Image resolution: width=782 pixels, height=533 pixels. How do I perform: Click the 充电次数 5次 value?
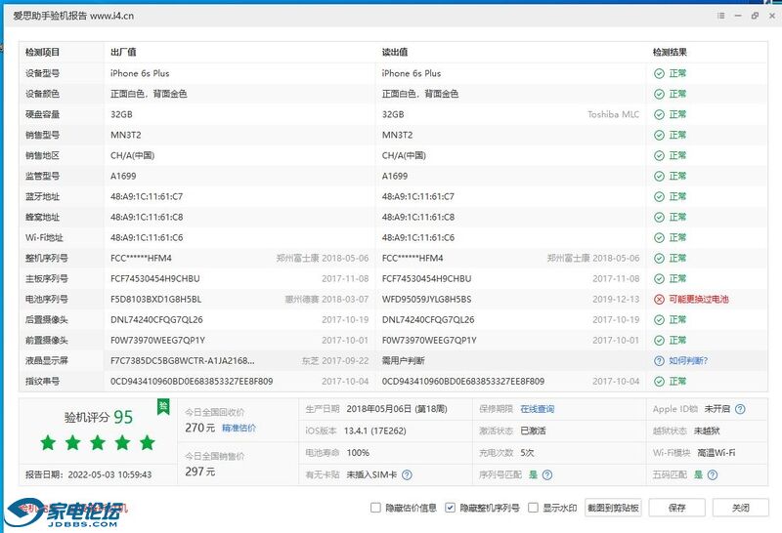click(x=527, y=453)
